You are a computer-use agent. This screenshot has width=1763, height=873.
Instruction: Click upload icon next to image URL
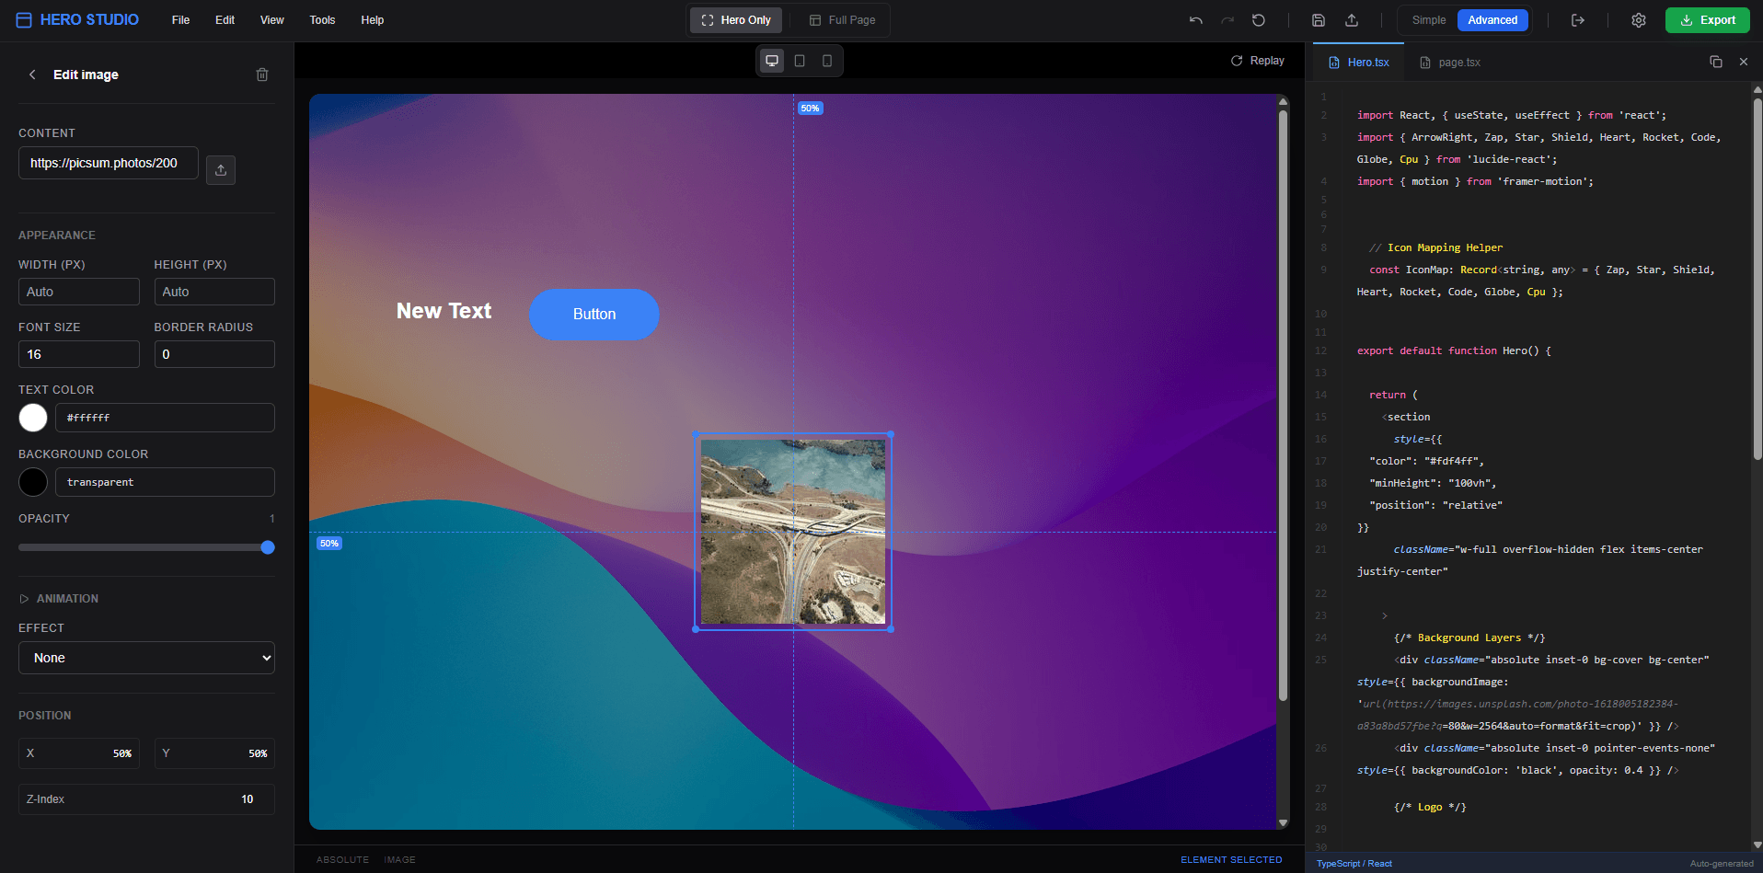tap(221, 170)
